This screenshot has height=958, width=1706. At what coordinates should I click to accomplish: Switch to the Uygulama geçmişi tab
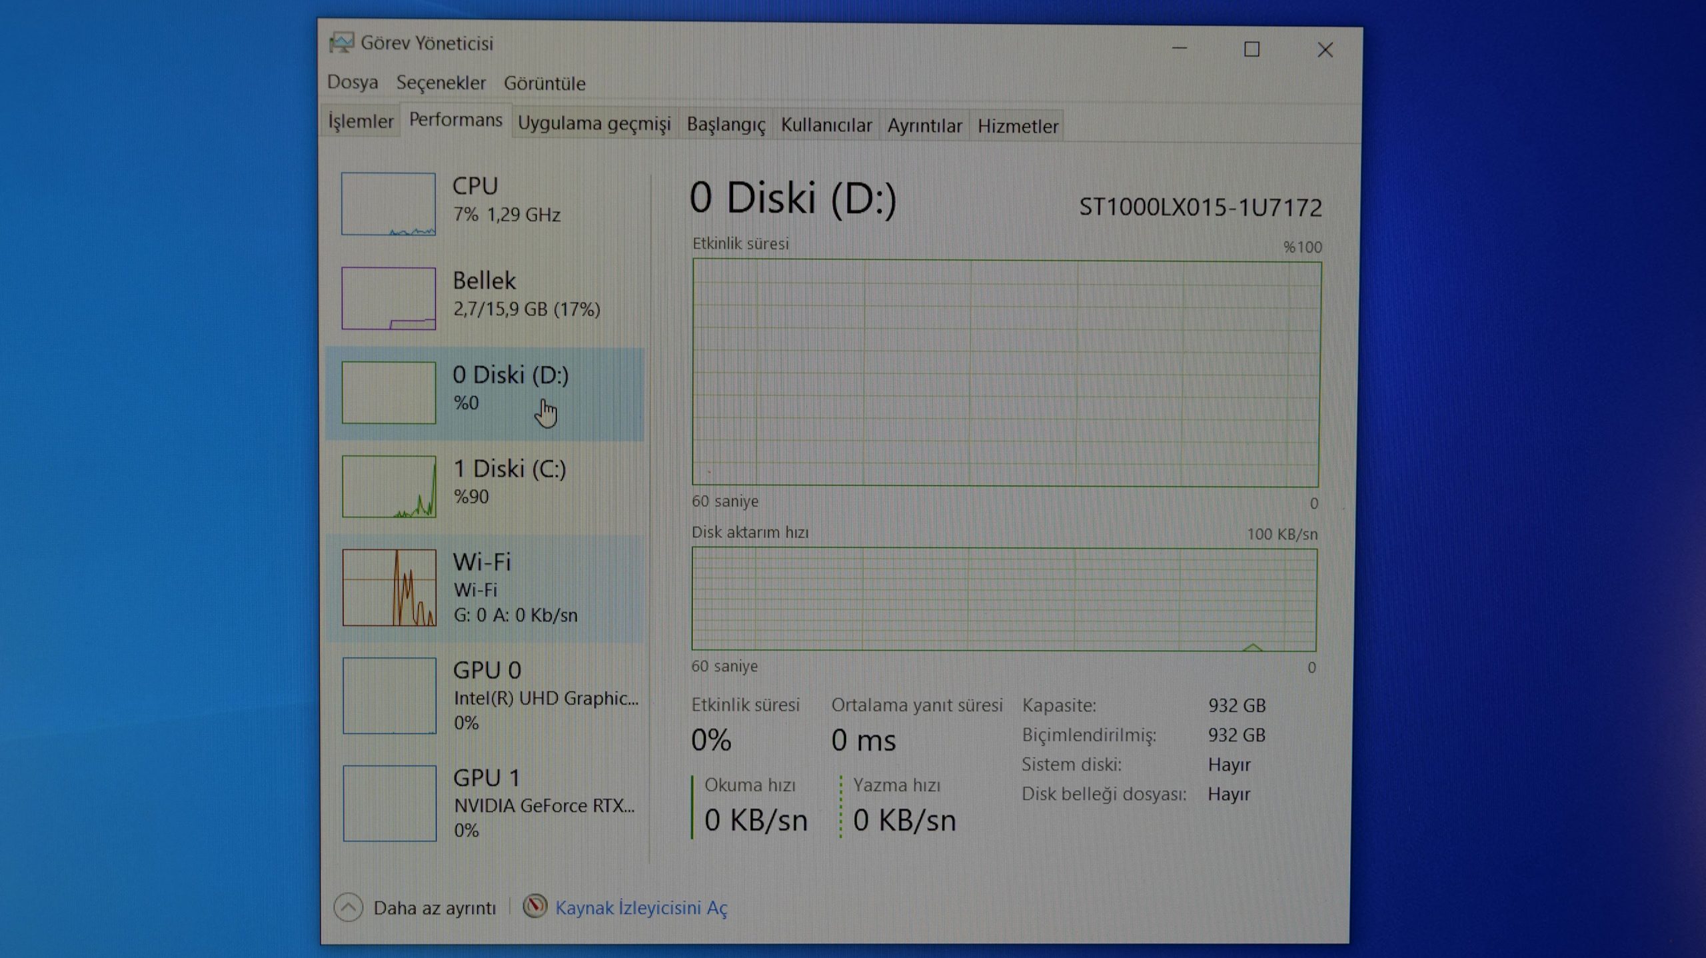tap(594, 124)
